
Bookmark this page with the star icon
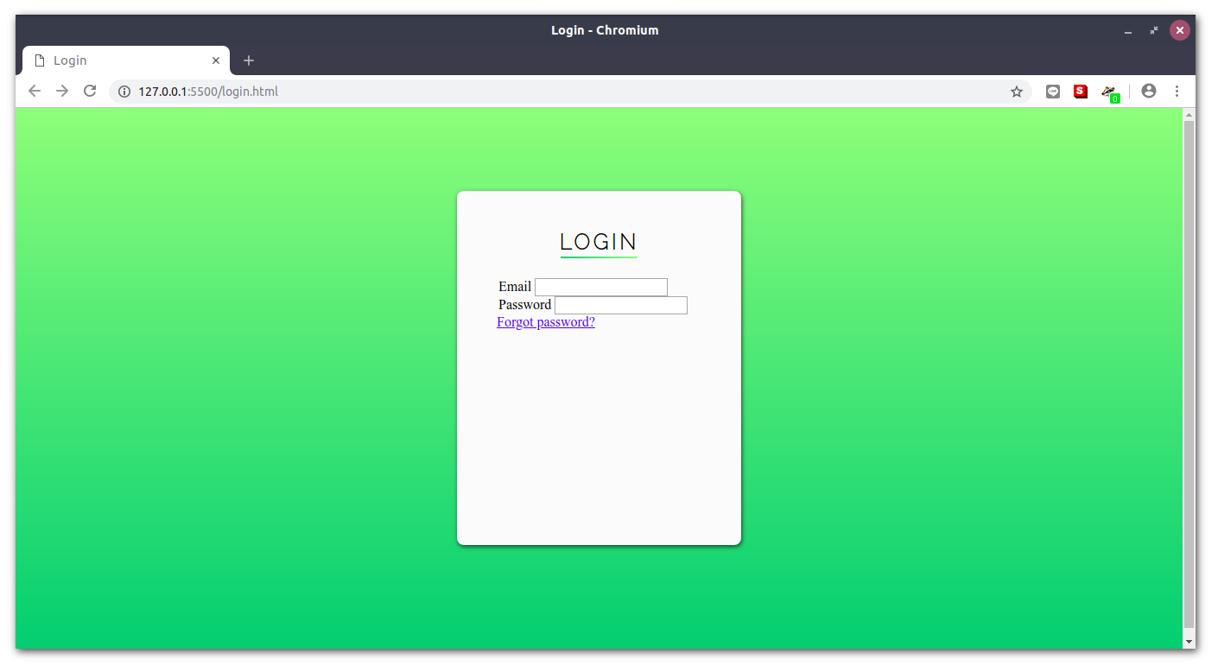pos(1017,92)
